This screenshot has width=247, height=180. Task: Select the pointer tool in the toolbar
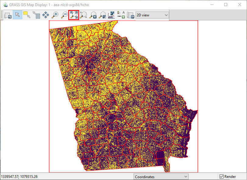[x=17, y=15]
